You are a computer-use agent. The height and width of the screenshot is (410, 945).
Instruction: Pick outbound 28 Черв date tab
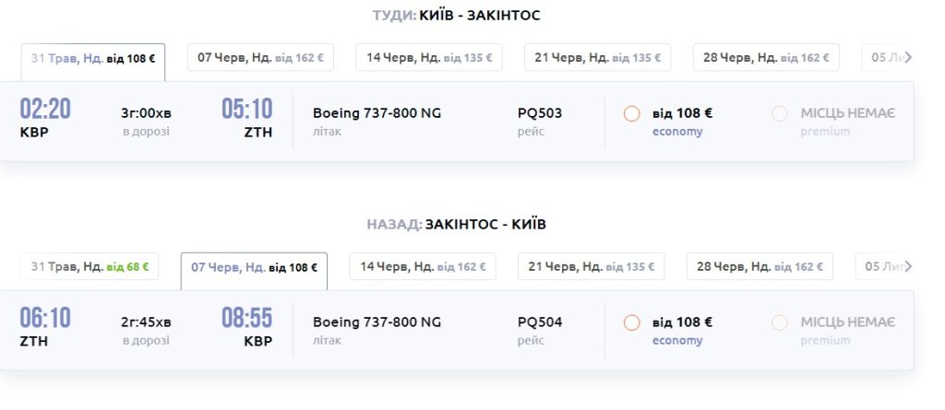click(766, 58)
